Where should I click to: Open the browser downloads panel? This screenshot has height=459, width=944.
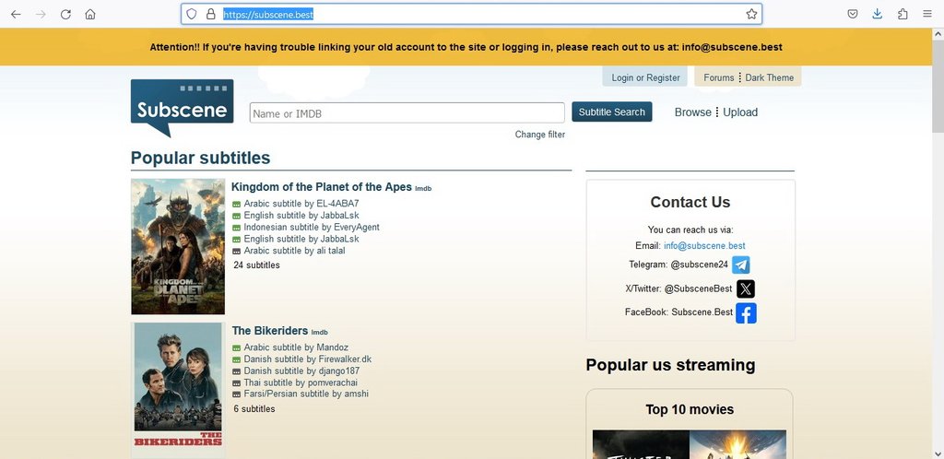[878, 15]
